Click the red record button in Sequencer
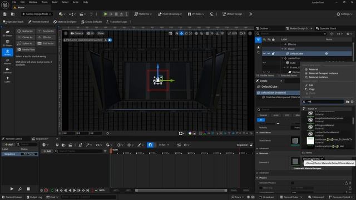 [x=46, y=191]
